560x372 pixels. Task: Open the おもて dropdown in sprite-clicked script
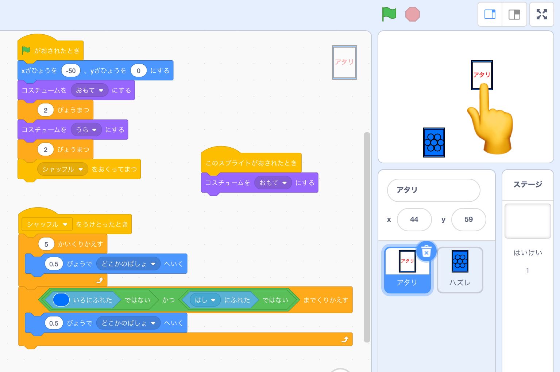273,183
